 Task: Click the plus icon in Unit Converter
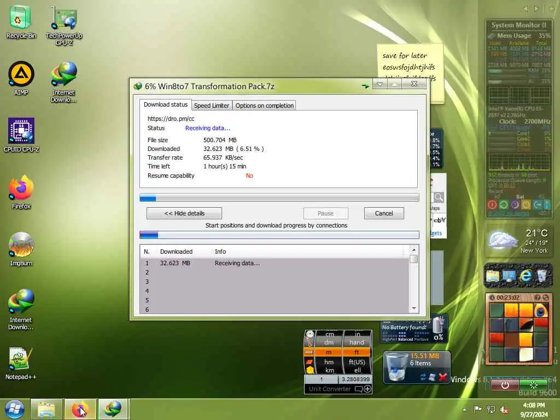pyautogui.click(x=367, y=389)
